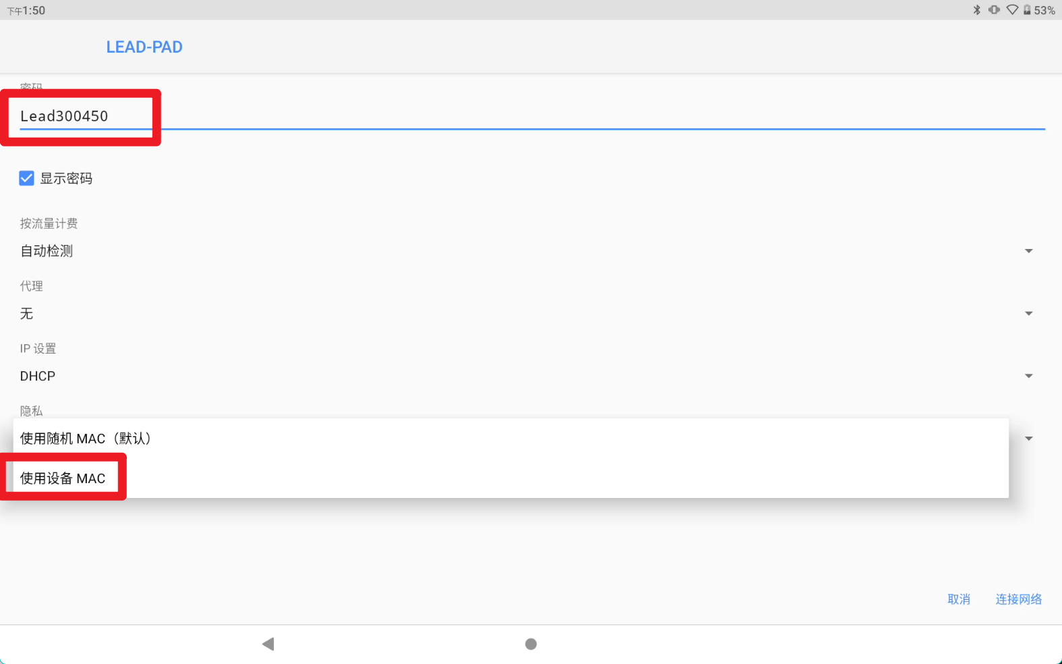This screenshot has height=664, width=1062.
Task: Tap the battery status icon
Action: [1027, 10]
